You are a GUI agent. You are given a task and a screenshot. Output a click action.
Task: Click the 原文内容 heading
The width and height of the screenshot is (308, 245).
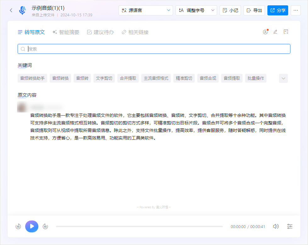tap(27, 95)
